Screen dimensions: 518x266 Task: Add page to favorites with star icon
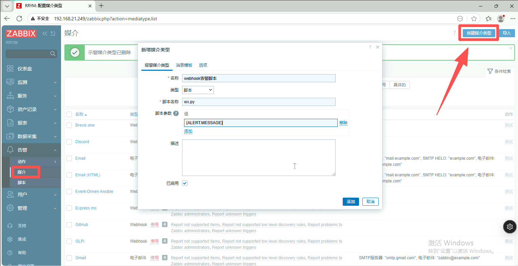point(474,19)
